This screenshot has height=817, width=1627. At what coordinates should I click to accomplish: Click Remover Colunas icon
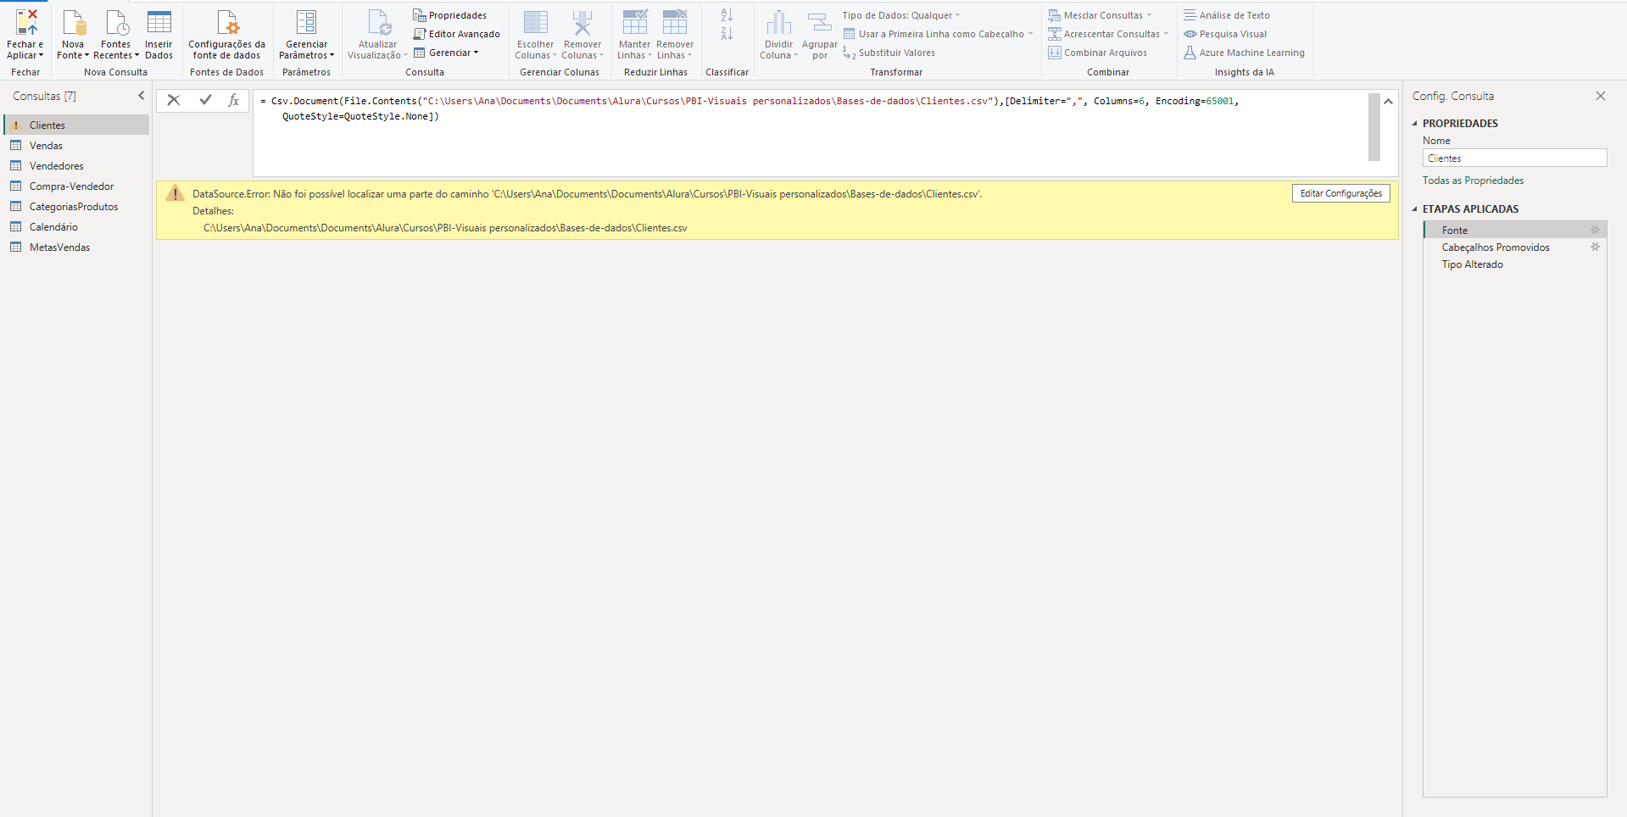coord(582,23)
